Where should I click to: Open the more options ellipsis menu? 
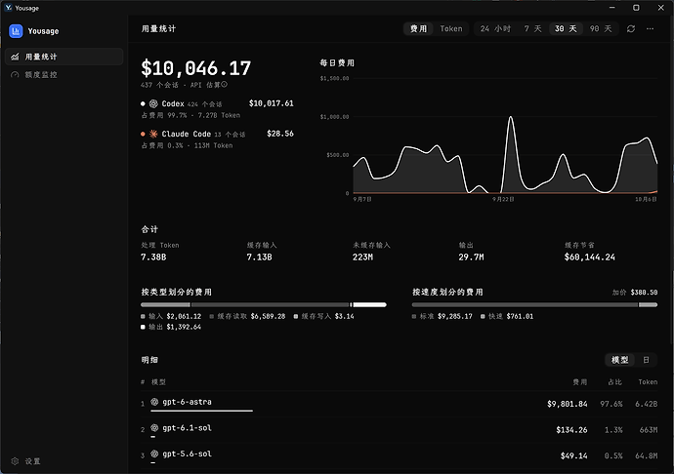click(x=650, y=28)
